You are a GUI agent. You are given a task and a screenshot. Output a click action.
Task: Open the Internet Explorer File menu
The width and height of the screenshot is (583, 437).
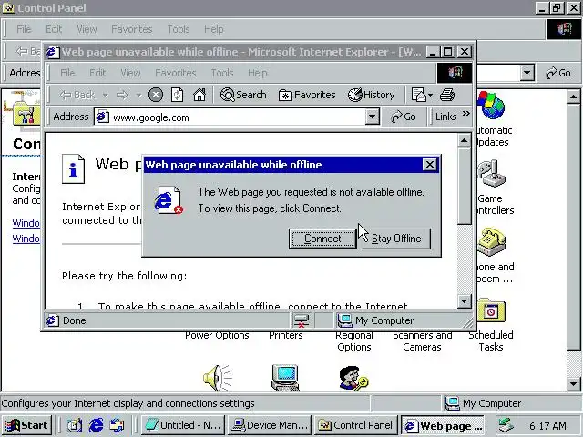(x=67, y=73)
